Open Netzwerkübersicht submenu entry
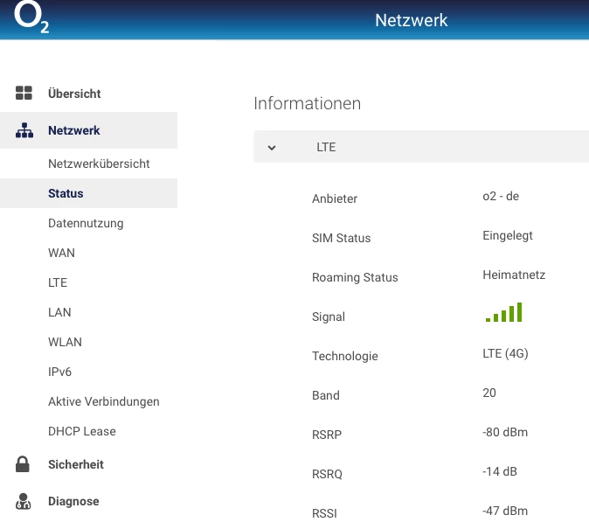The height and width of the screenshot is (529, 589). tap(99, 164)
